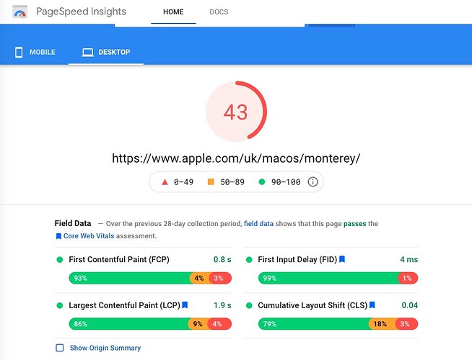Click the CLS 3% red bar segment
This screenshot has height=360, width=472.
[406, 324]
